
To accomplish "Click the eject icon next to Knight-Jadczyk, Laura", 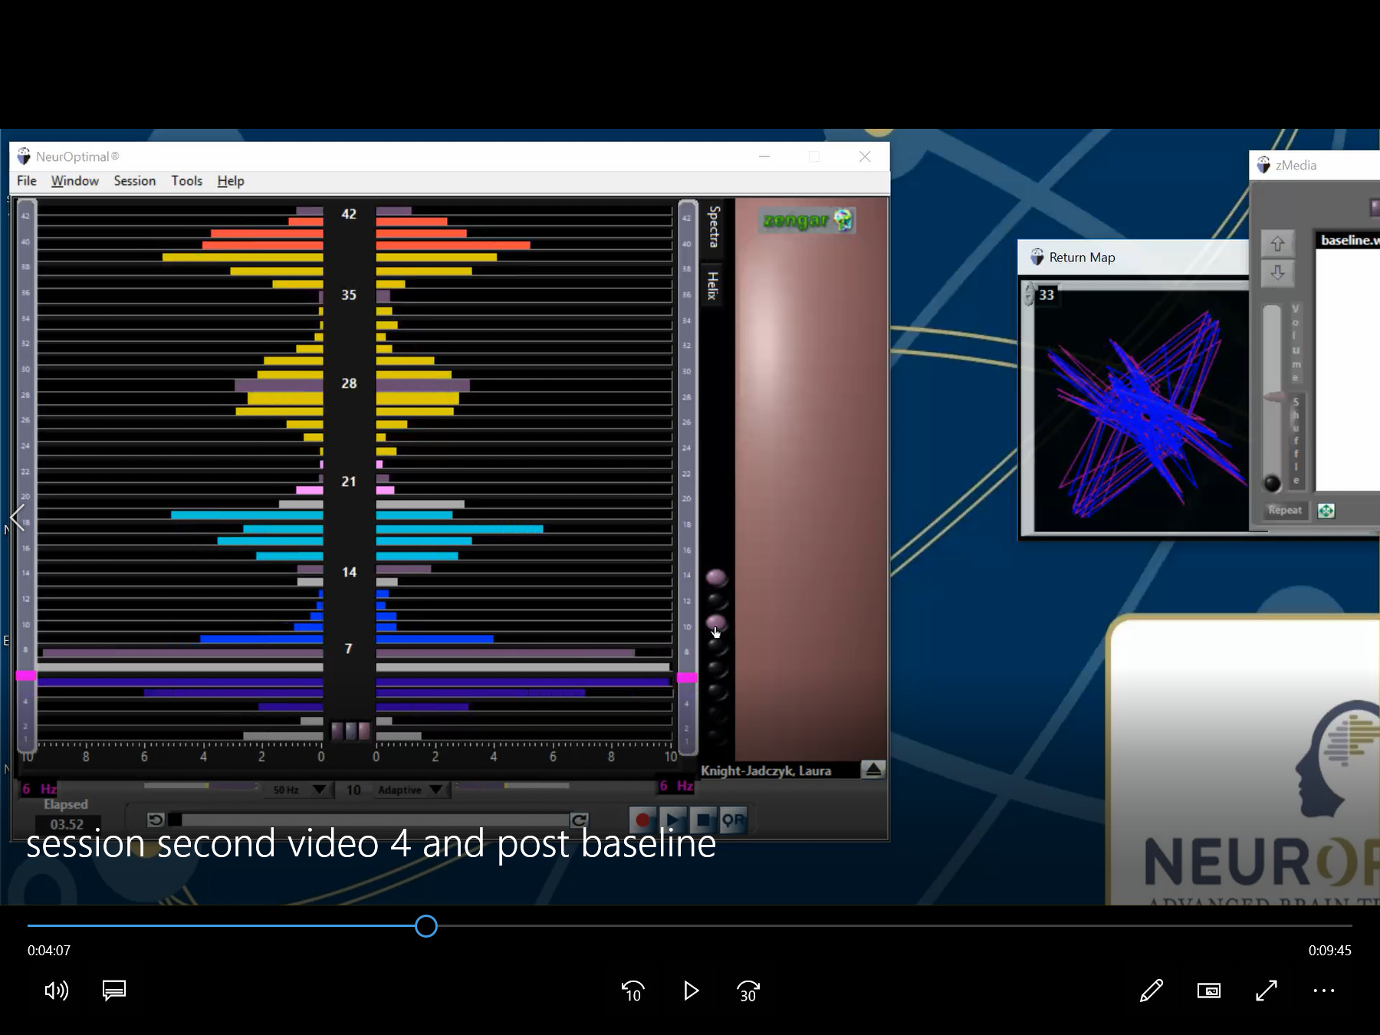I will pos(873,770).
